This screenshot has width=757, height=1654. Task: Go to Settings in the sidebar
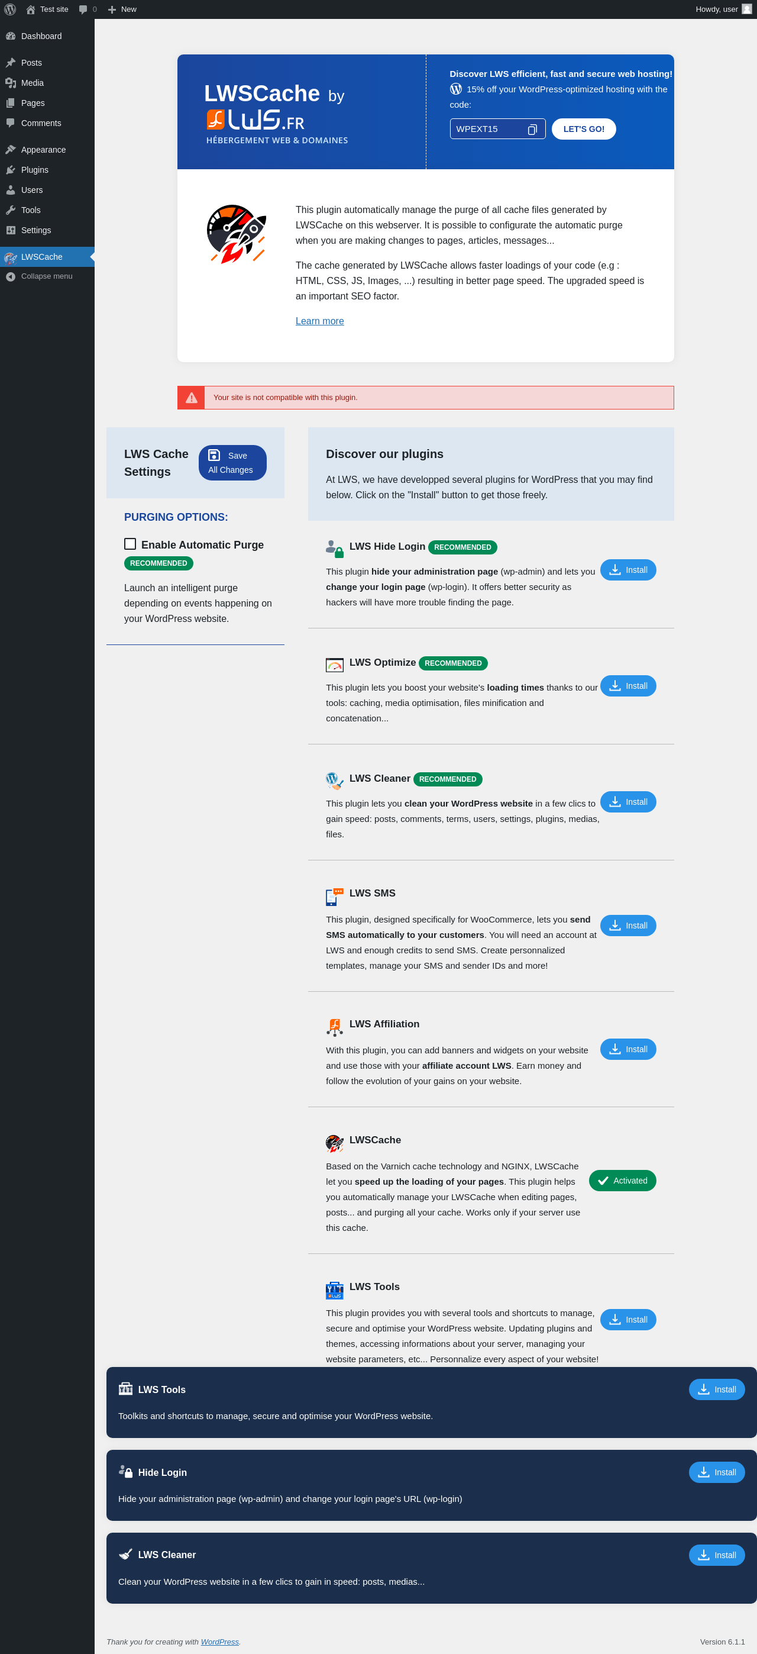pyautogui.click(x=36, y=231)
